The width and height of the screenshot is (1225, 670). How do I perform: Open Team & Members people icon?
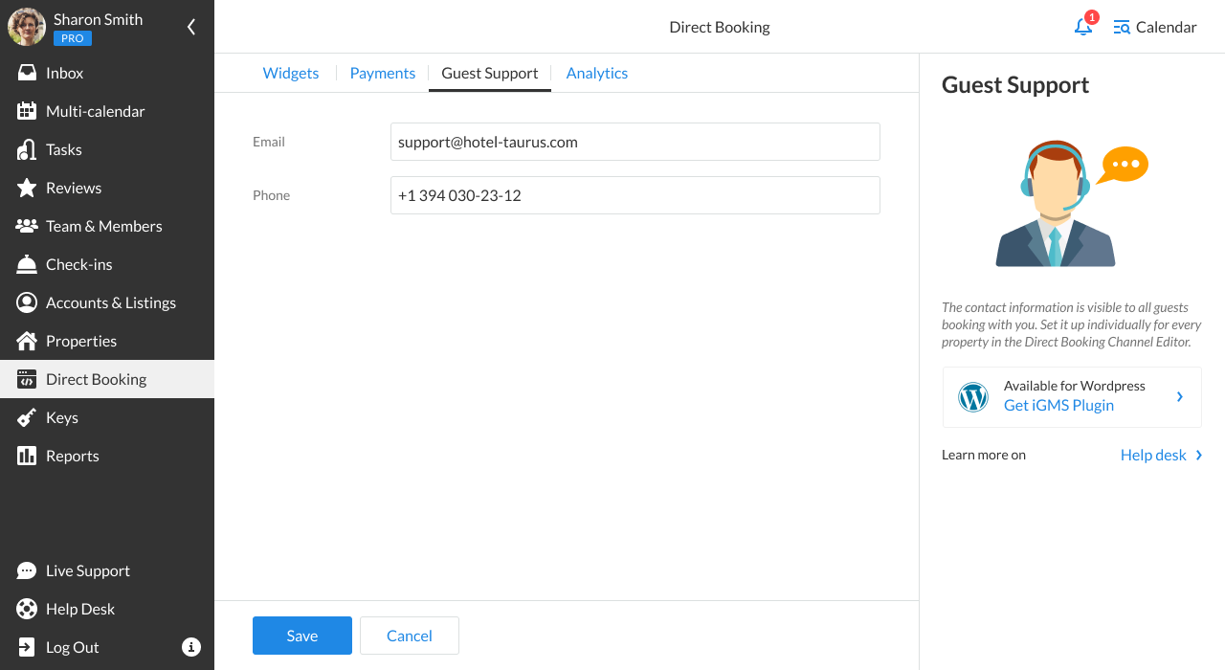click(27, 226)
